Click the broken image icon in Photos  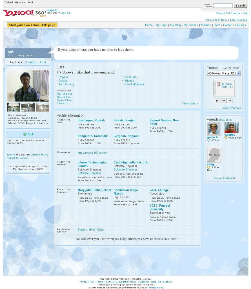tap(218, 84)
